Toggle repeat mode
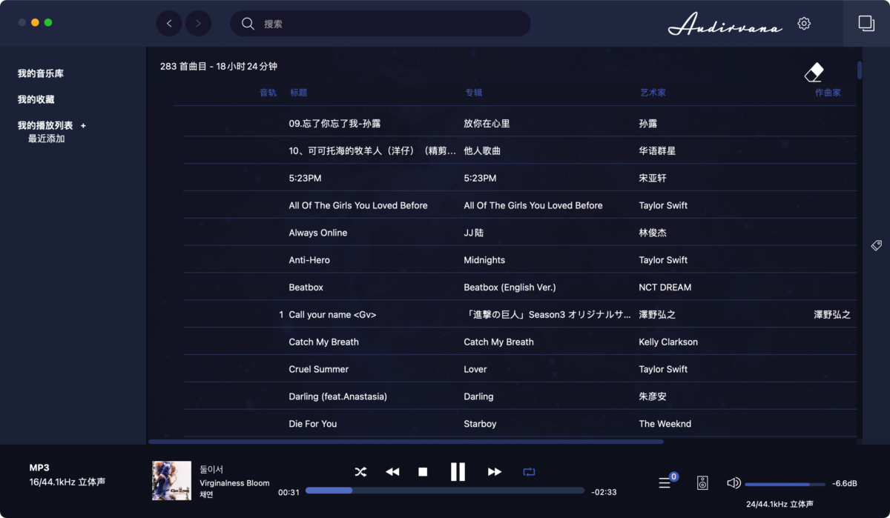 tap(529, 471)
